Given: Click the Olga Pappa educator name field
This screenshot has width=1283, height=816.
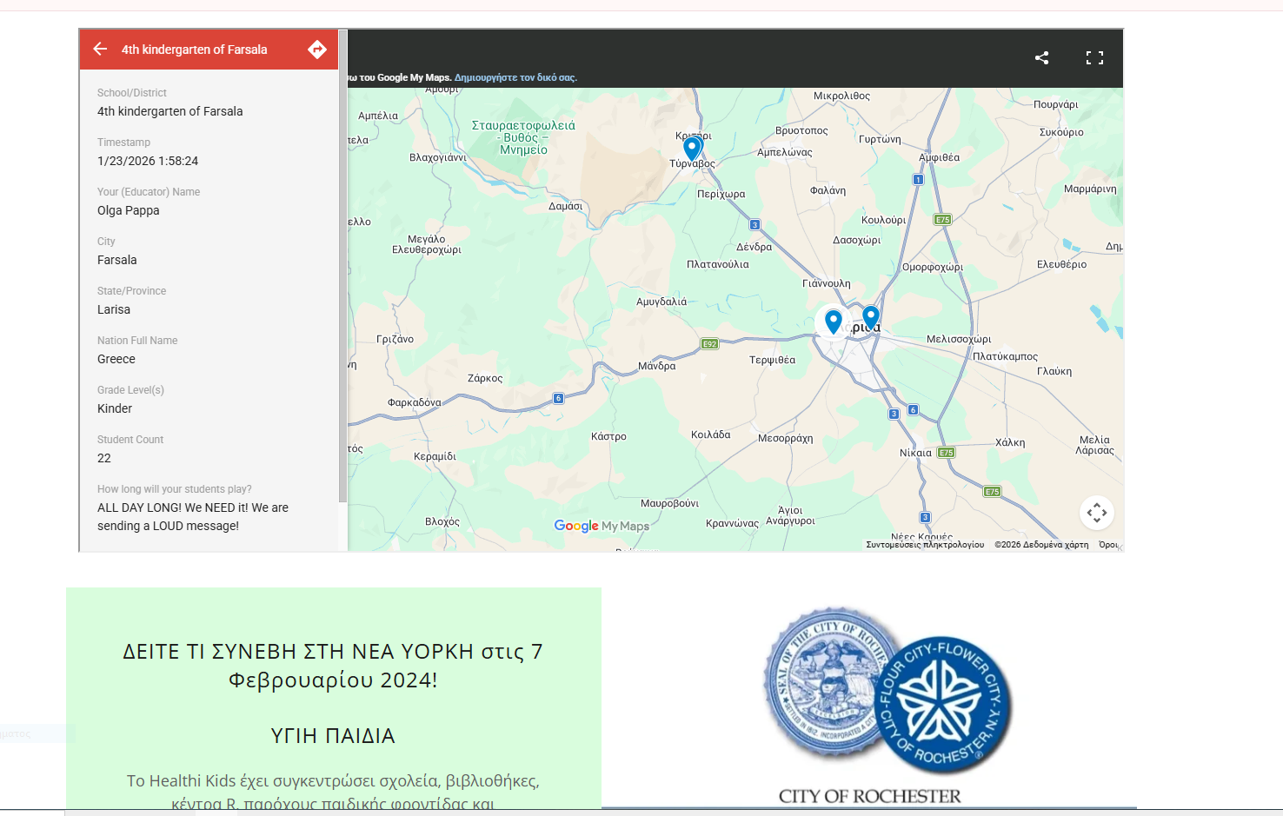Looking at the screenshot, I should click(x=209, y=202).
